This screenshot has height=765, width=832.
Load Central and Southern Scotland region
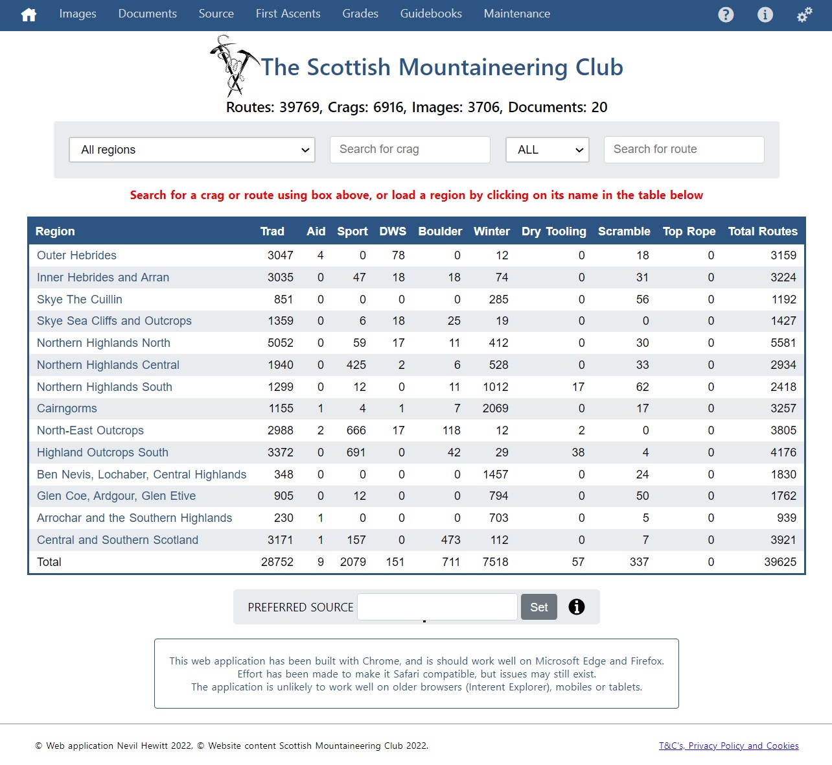click(117, 540)
